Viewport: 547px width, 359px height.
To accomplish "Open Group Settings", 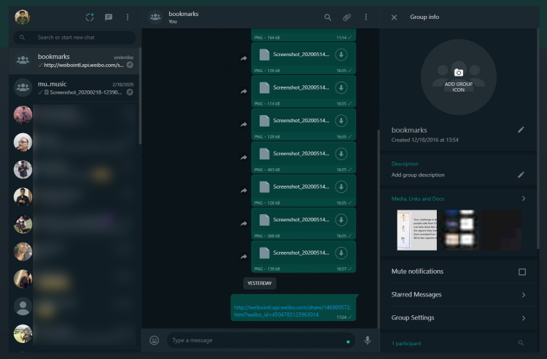I will point(458,318).
